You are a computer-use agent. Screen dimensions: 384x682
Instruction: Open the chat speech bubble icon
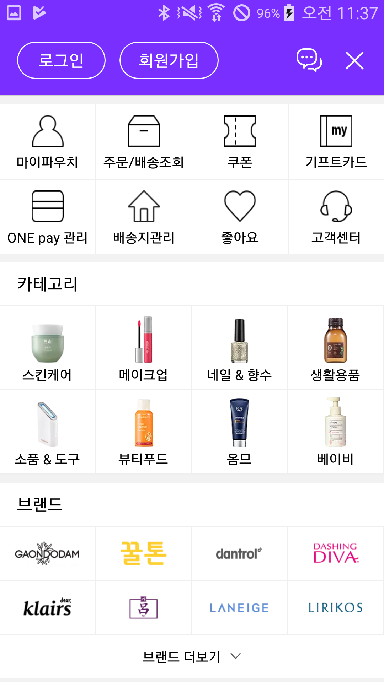coord(309,60)
